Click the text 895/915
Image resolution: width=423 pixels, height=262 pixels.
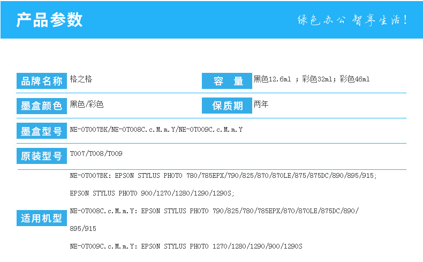click(x=83, y=229)
